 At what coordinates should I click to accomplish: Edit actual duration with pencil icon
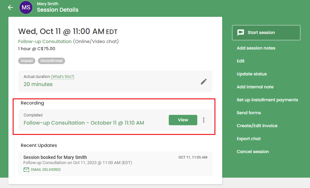click(204, 82)
